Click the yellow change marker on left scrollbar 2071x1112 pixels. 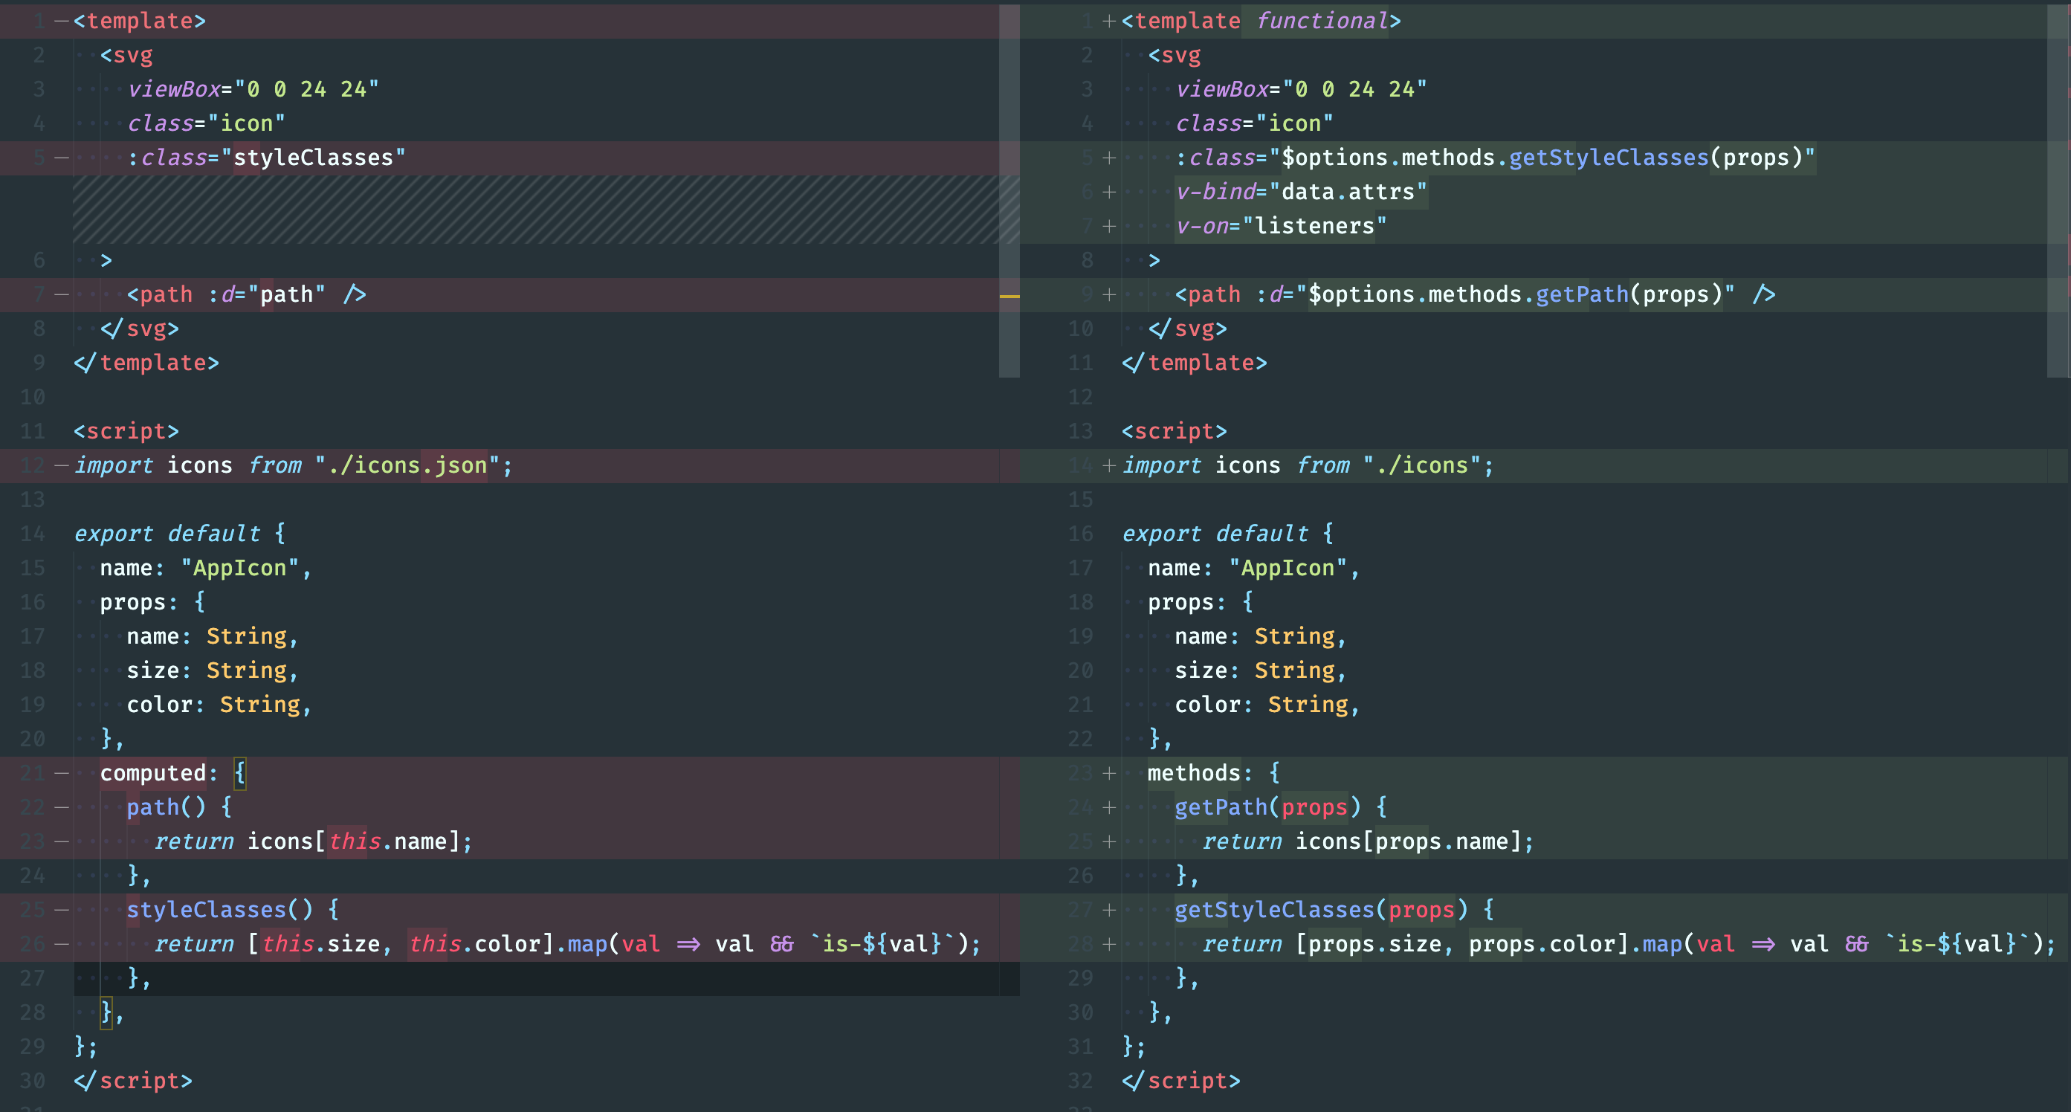click(1009, 297)
